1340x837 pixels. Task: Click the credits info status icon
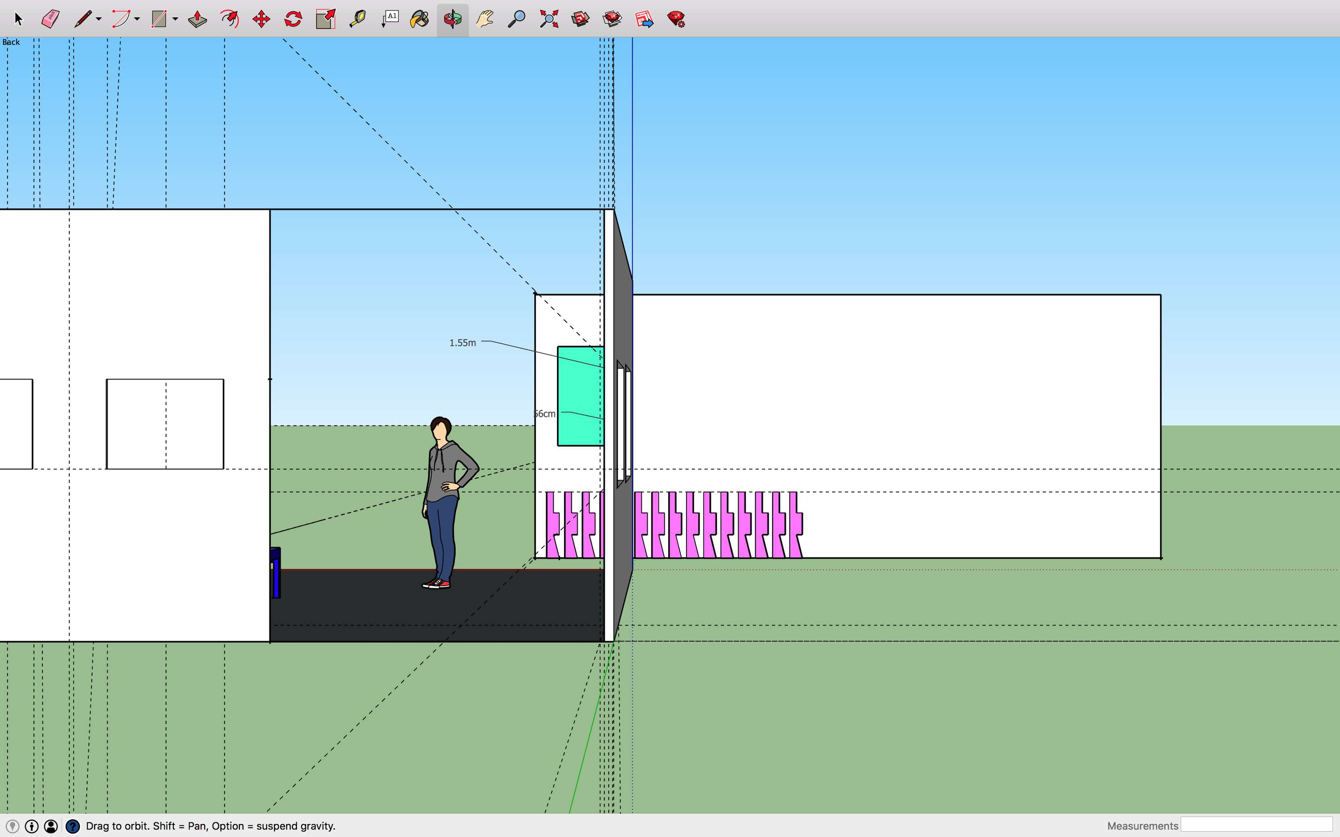32,826
